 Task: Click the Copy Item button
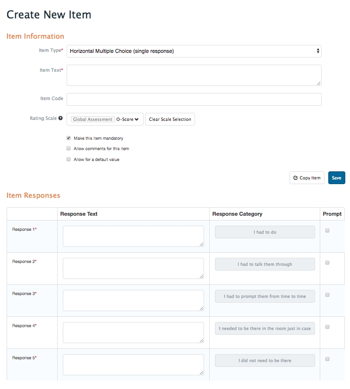(307, 178)
